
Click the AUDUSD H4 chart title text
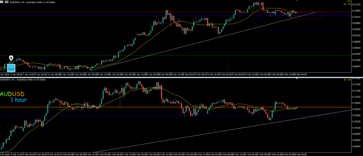(x=32, y=2)
